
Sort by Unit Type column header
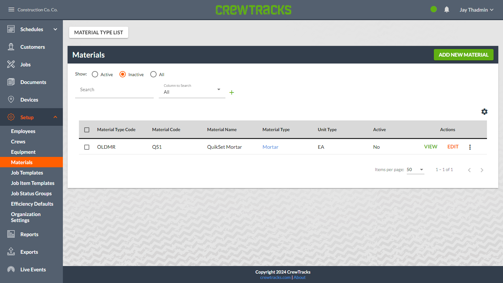click(327, 130)
